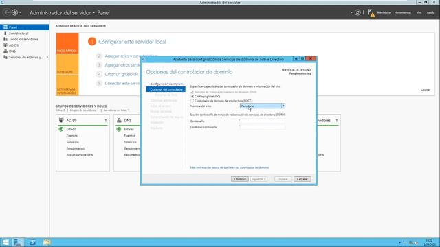440x247 pixels.
Task: Click the forward navigation arrow in Server Manager
Action: coord(14,12)
